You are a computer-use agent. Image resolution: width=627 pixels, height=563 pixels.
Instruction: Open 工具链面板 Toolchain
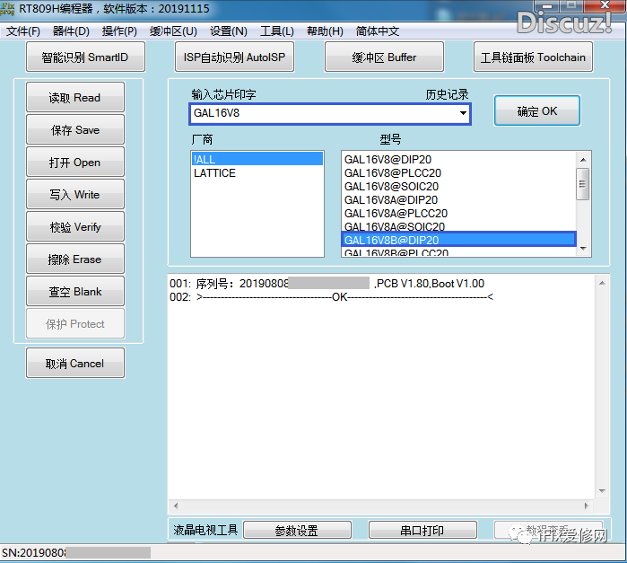pyautogui.click(x=533, y=57)
